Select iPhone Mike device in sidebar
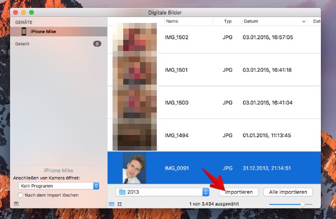The width and height of the screenshot is (336, 219). pyautogui.click(x=59, y=31)
